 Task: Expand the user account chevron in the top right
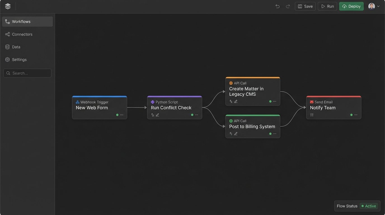(378, 6)
